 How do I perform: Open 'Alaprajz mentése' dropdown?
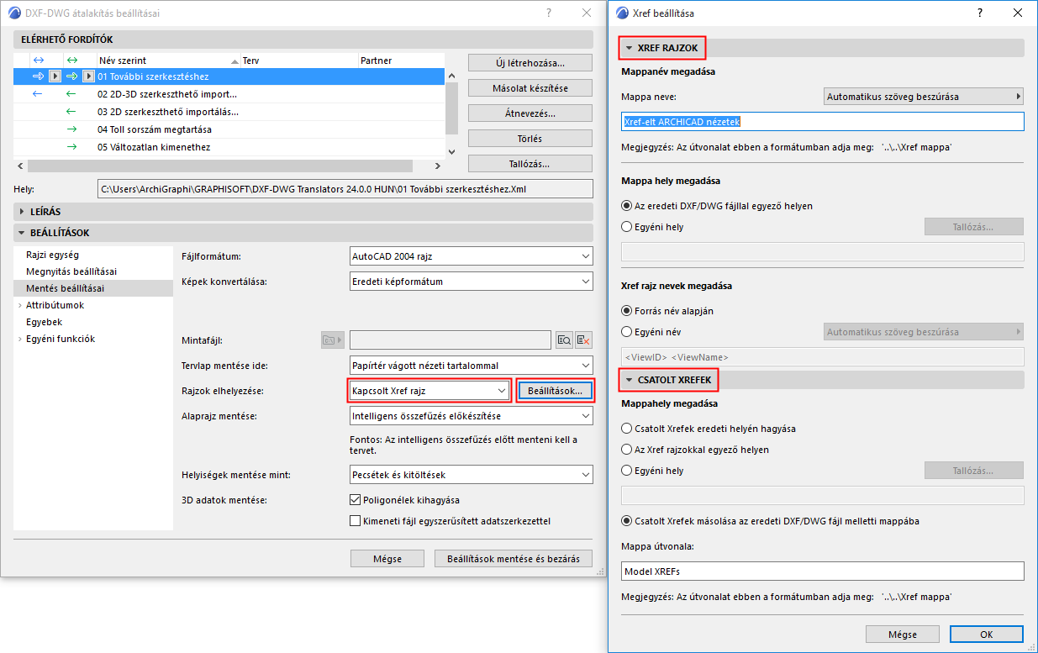471,416
